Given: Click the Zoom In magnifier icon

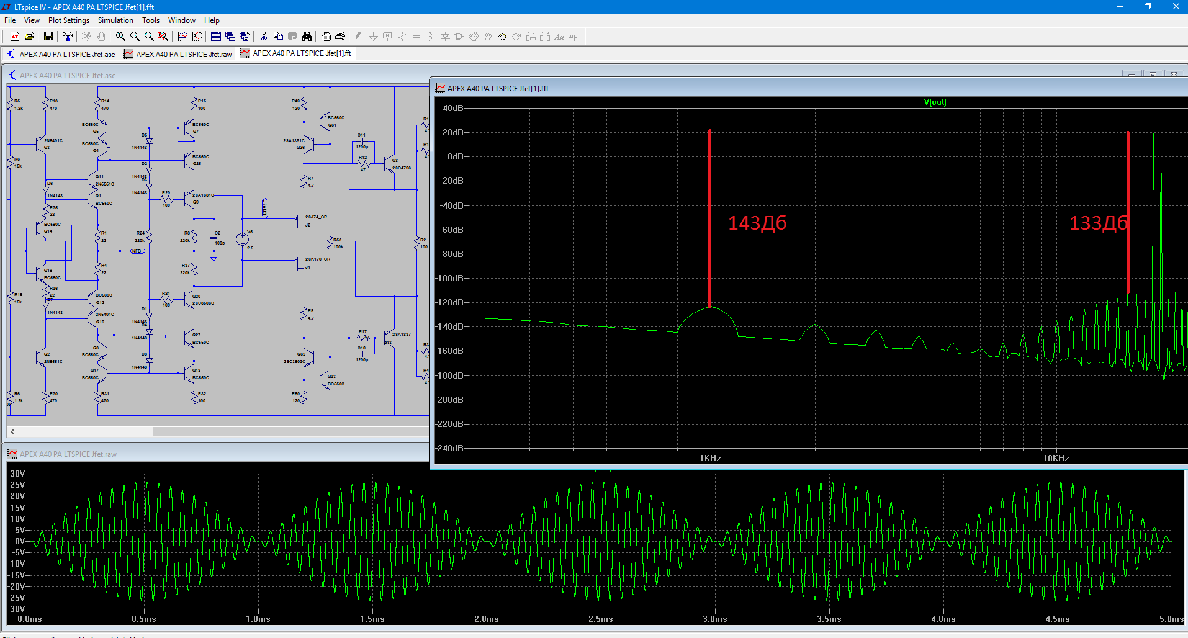Looking at the screenshot, I should (x=120, y=37).
